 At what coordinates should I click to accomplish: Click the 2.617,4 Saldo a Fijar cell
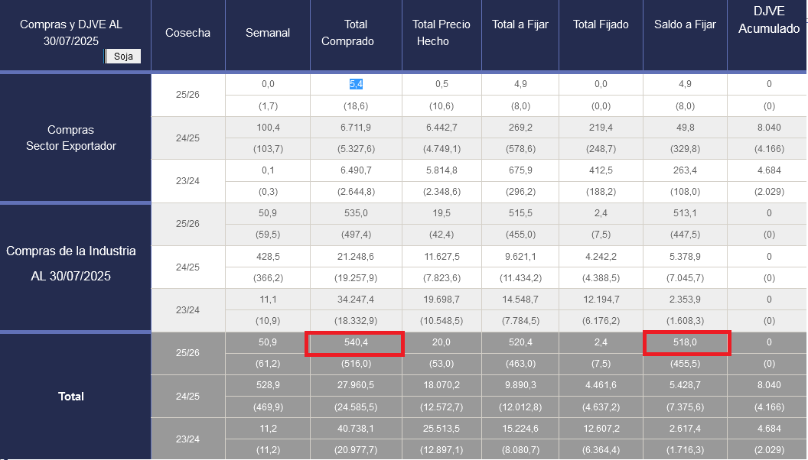685,428
